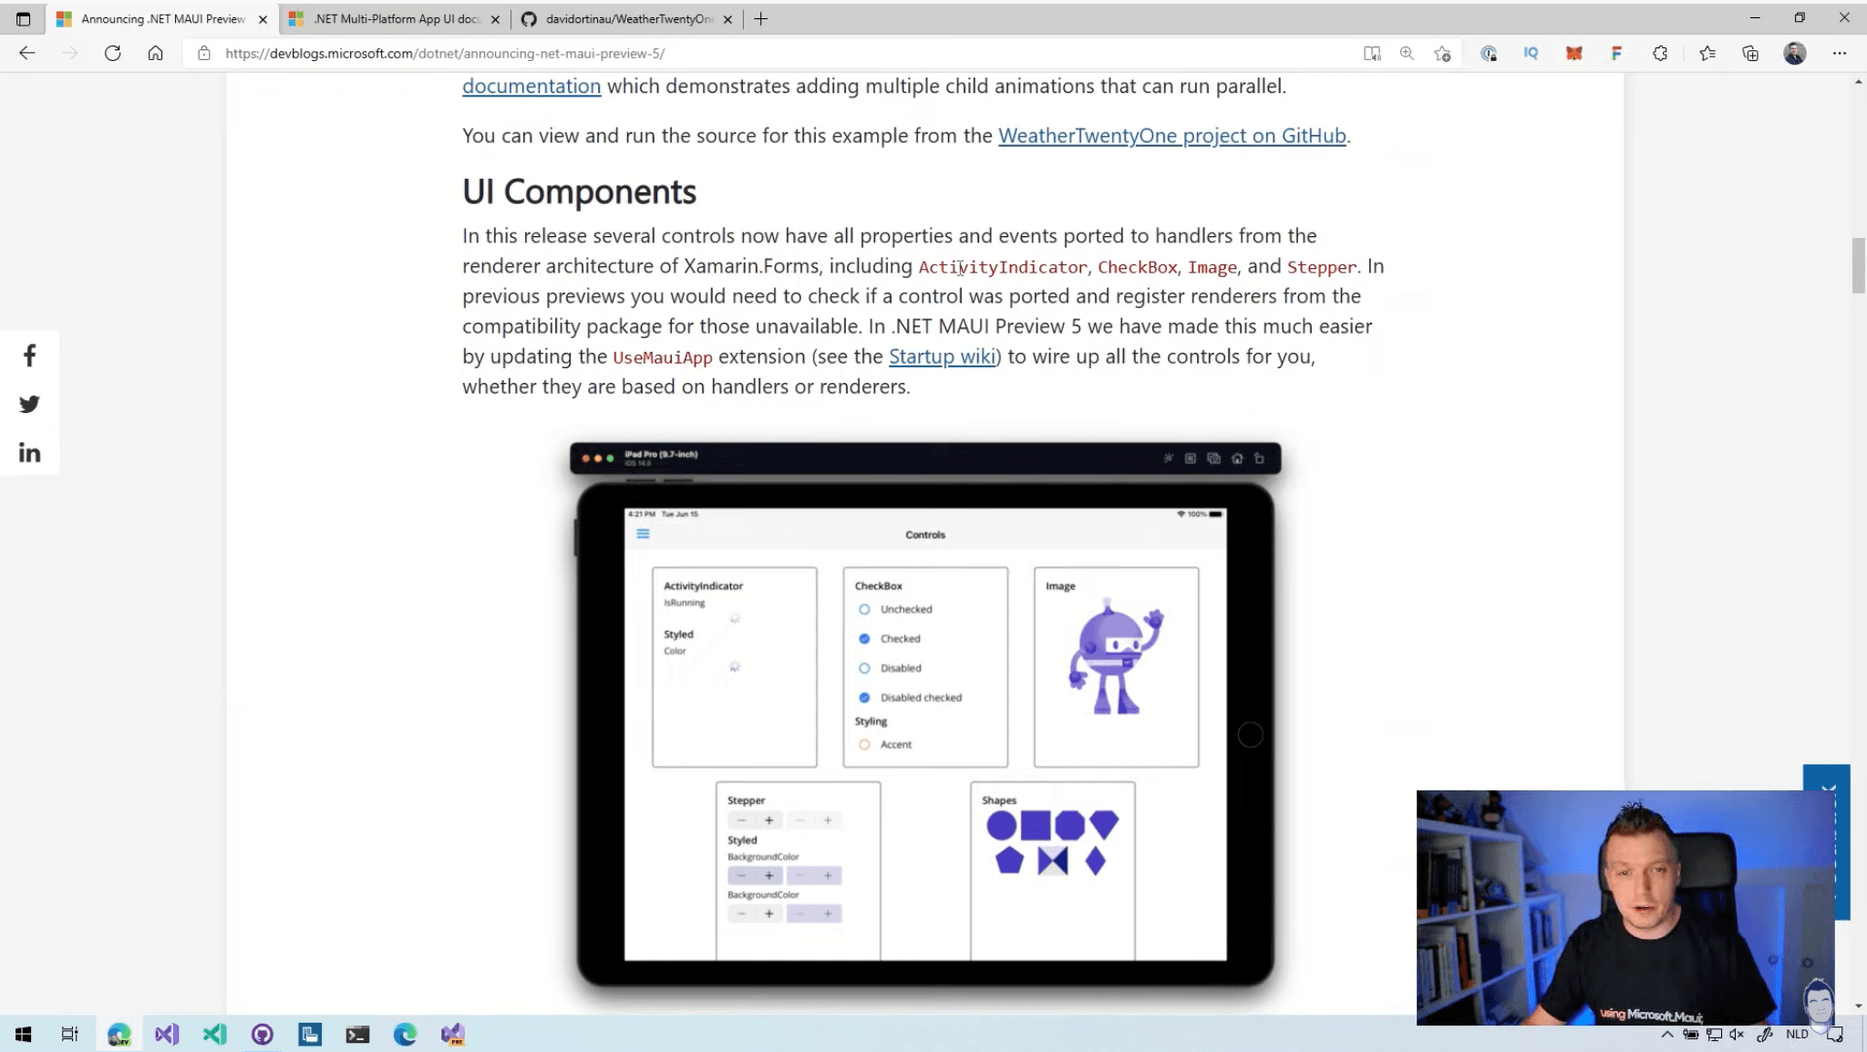1867x1052 pixels.
Task: Close the Announcing .NET MAUI Preview tab
Action: [263, 19]
